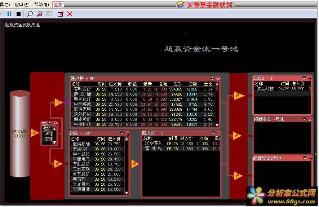
Task: Select the 中国海诚 stock row
Action: [x=143, y=104]
